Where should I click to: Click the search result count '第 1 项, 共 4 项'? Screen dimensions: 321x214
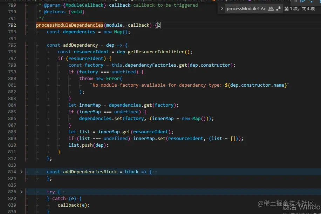(300, 9)
